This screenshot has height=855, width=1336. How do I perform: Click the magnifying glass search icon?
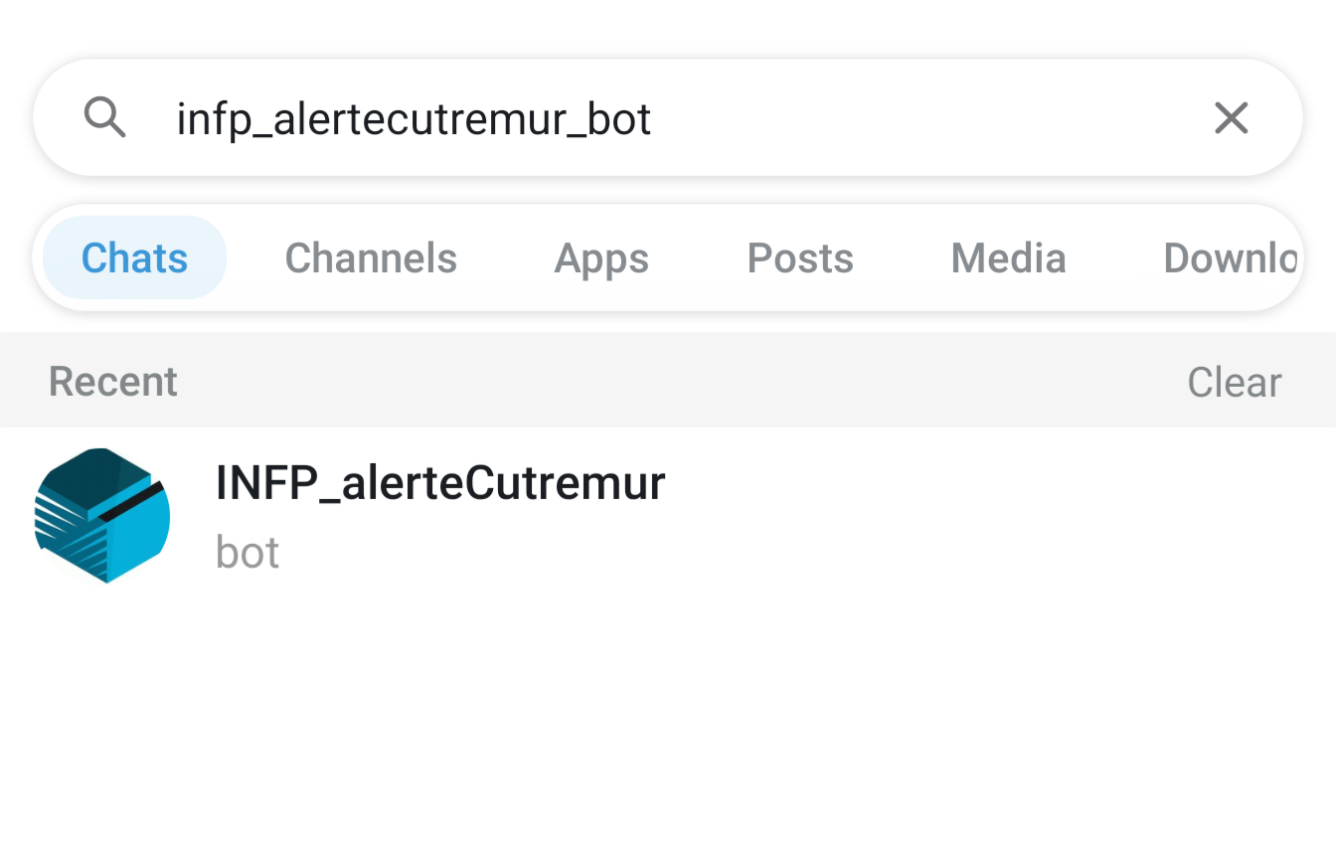click(104, 117)
